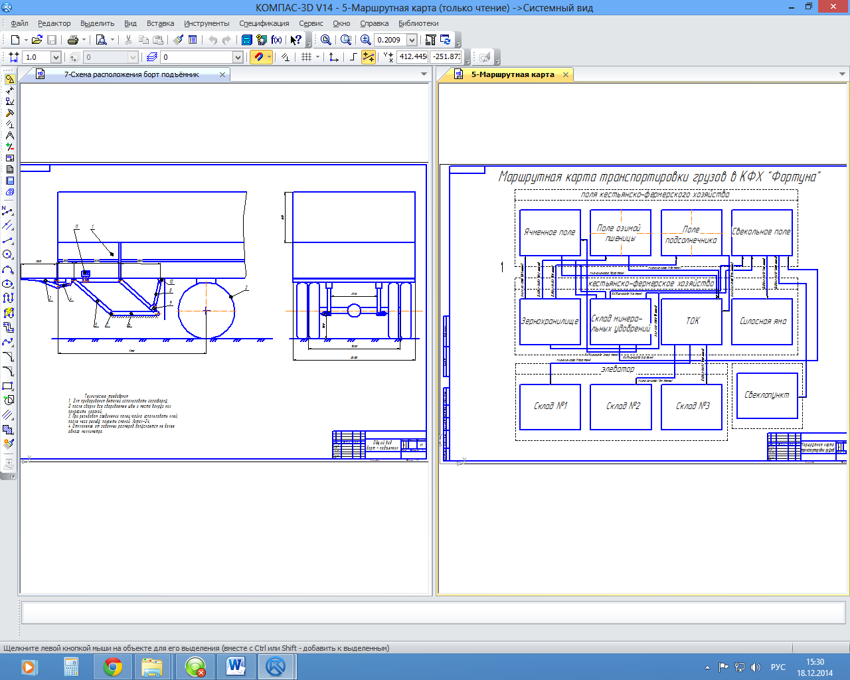The width and height of the screenshot is (850, 680).
Task: Open the Layers stack icon
Action: click(x=152, y=57)
